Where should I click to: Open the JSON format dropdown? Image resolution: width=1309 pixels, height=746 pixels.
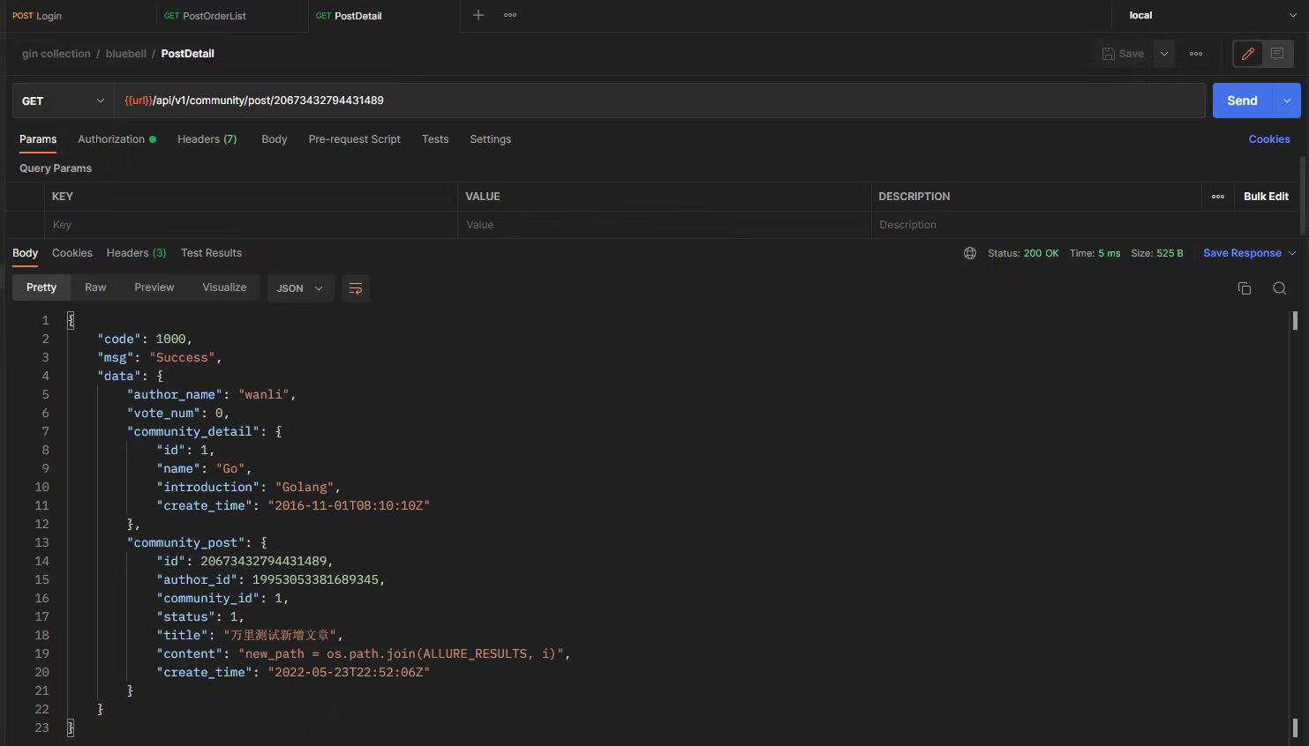click(x=300, y=288)
